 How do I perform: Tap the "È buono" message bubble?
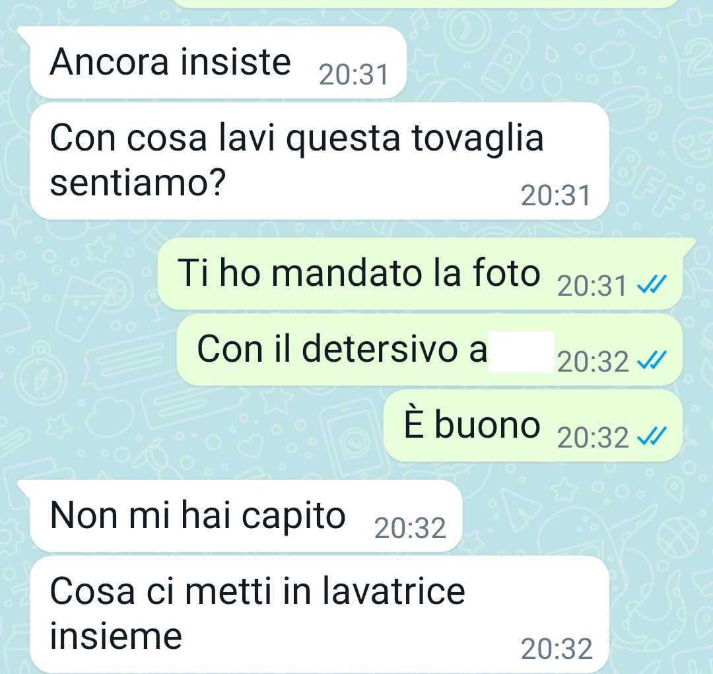(533, 426)
